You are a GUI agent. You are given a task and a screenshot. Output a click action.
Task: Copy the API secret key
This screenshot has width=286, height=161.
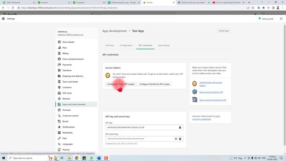[x=180, y=139]
